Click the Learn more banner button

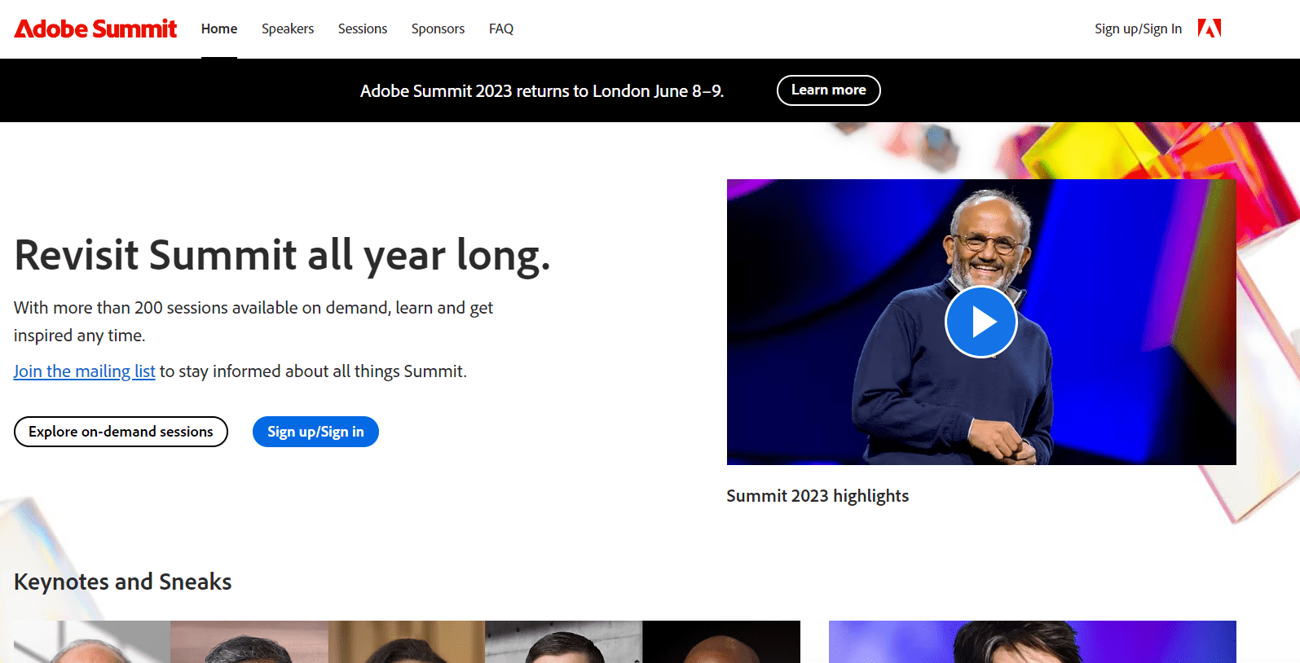click(x=829, y=90)
